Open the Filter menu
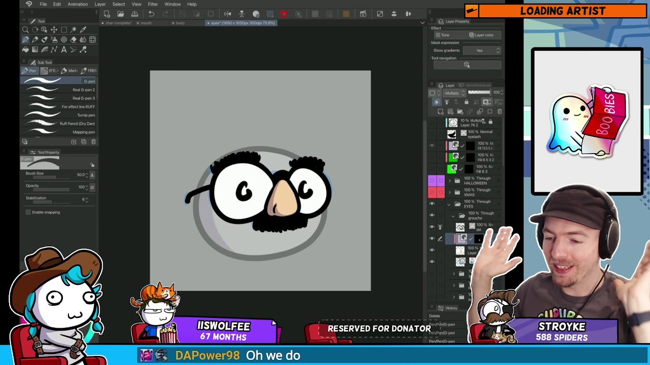Viewport: 650px width, 365px height. click(x=153, y=4)
